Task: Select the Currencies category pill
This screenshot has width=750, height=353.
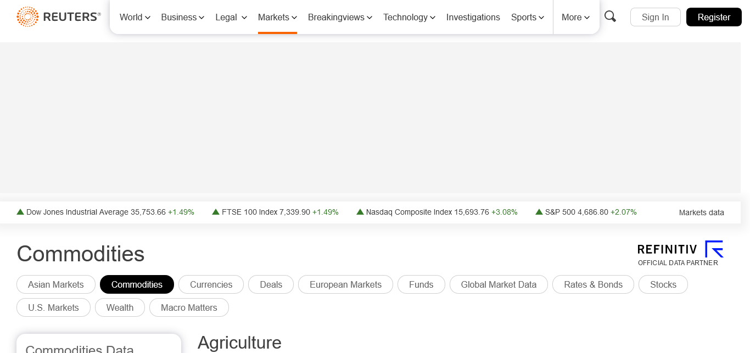Action: point(211,284)
